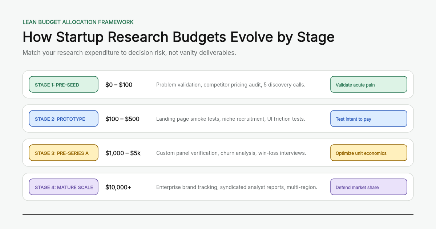436x229 pixels.
Task: Click the headline 'How Startup Research Budgets Evolve by Stage'
Action: (x=178, y=37)
